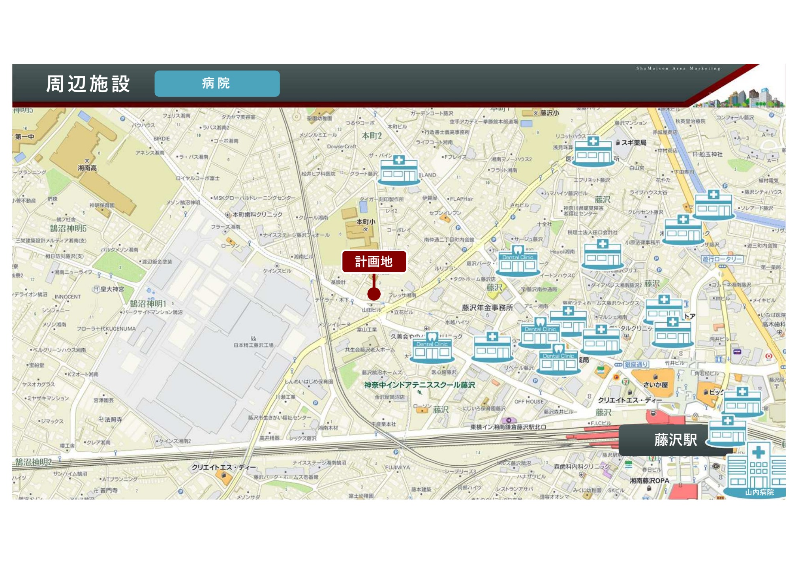Click the 湘南高 school label

coord(87,168)
